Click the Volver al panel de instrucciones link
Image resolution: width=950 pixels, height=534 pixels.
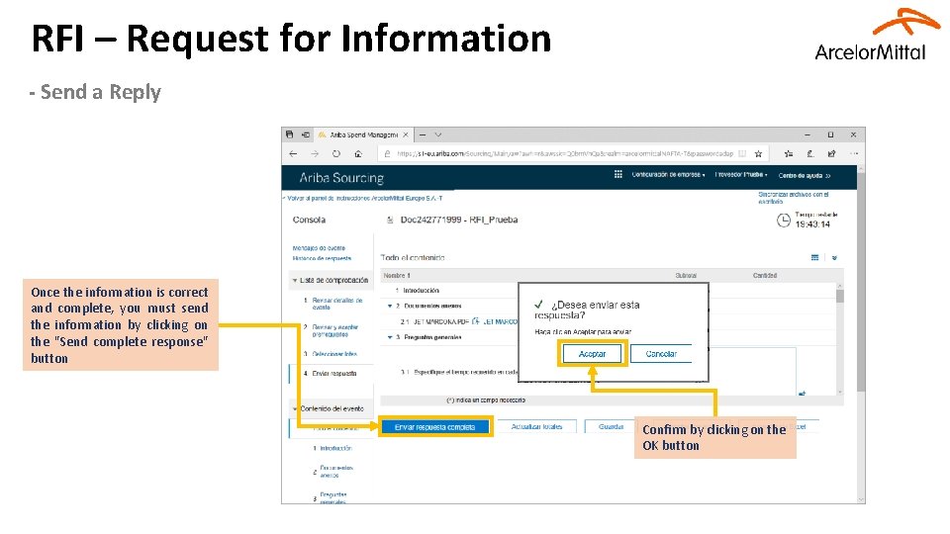pos(364,198)
